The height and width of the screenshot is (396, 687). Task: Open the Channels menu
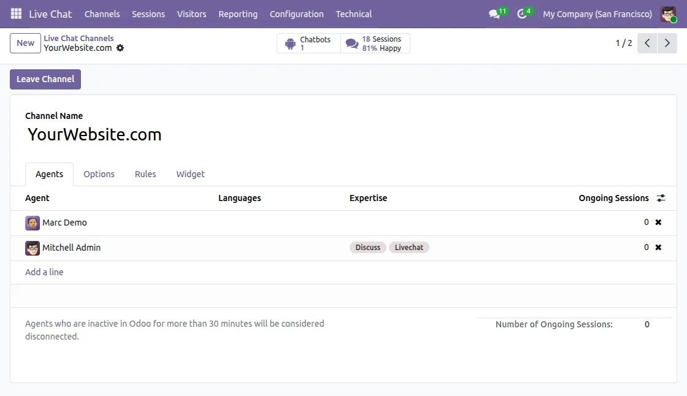[x=102, y=14]
